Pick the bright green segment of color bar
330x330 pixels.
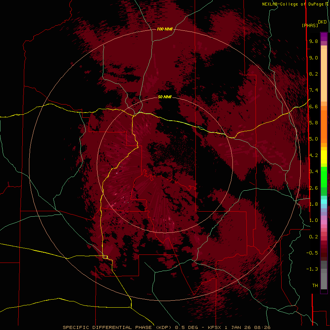point(324,177)
